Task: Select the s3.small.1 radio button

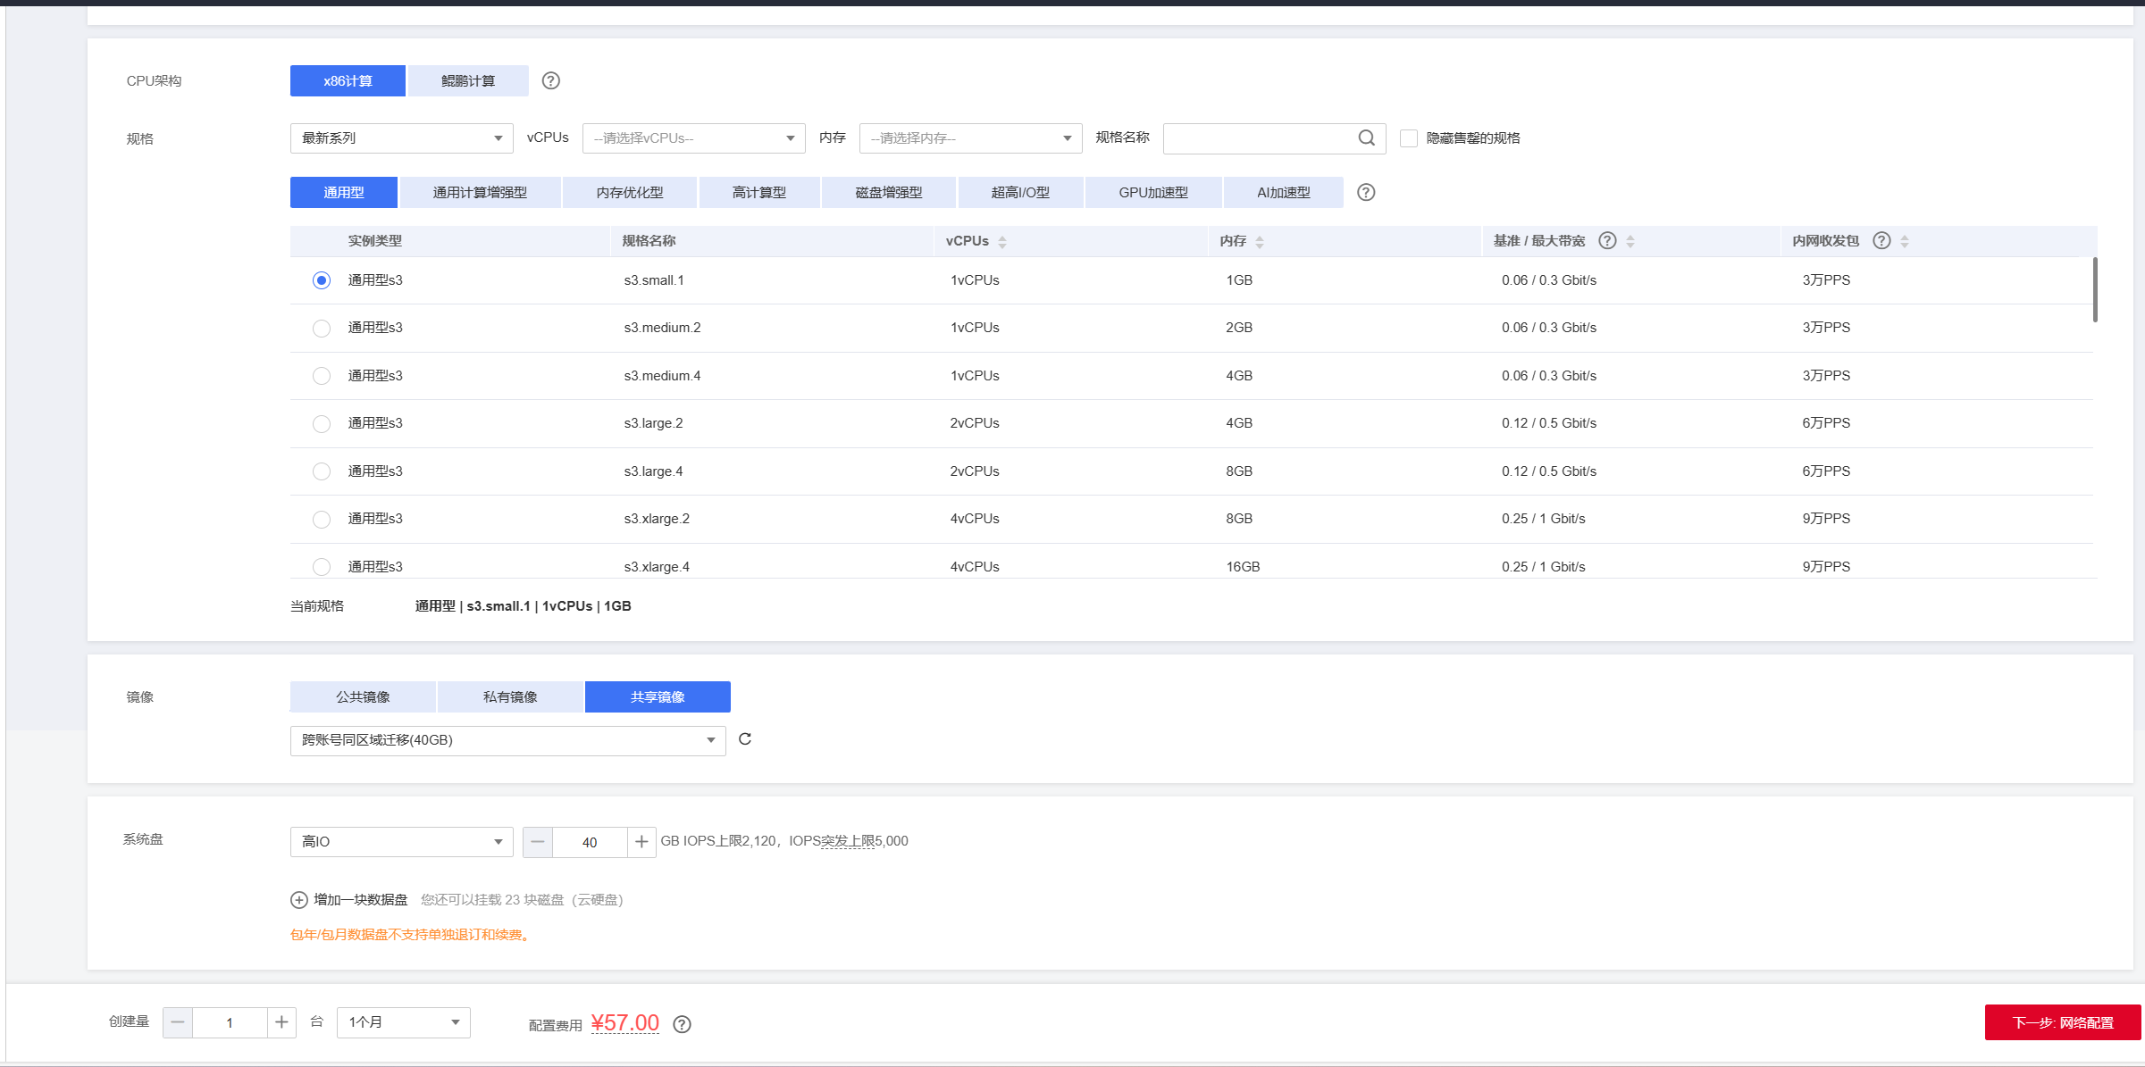Action: 322,280
